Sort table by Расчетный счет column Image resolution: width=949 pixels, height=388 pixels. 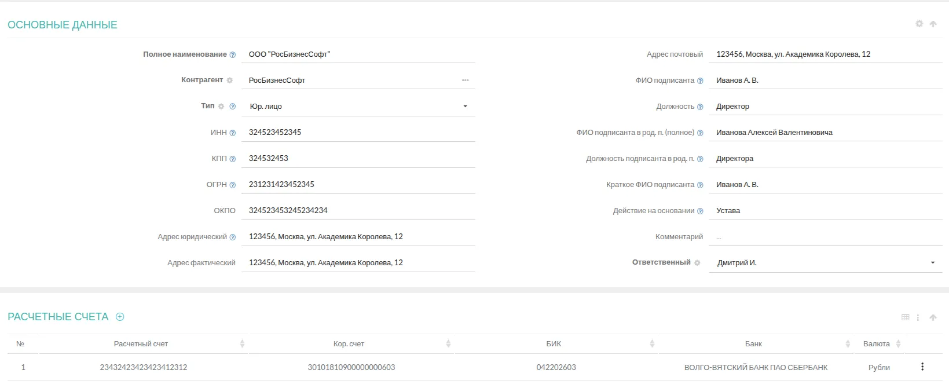(x=242, y=344)
